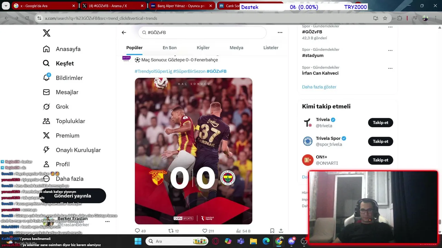Screen dimensions: 442x248
Task: Go to Anasayfa home icon
Action: point(46,49)
